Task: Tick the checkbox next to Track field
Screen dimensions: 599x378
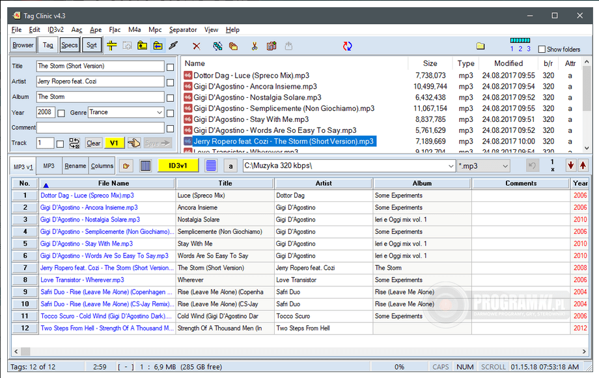Action: pyautogui.click(x=60, y=144)
